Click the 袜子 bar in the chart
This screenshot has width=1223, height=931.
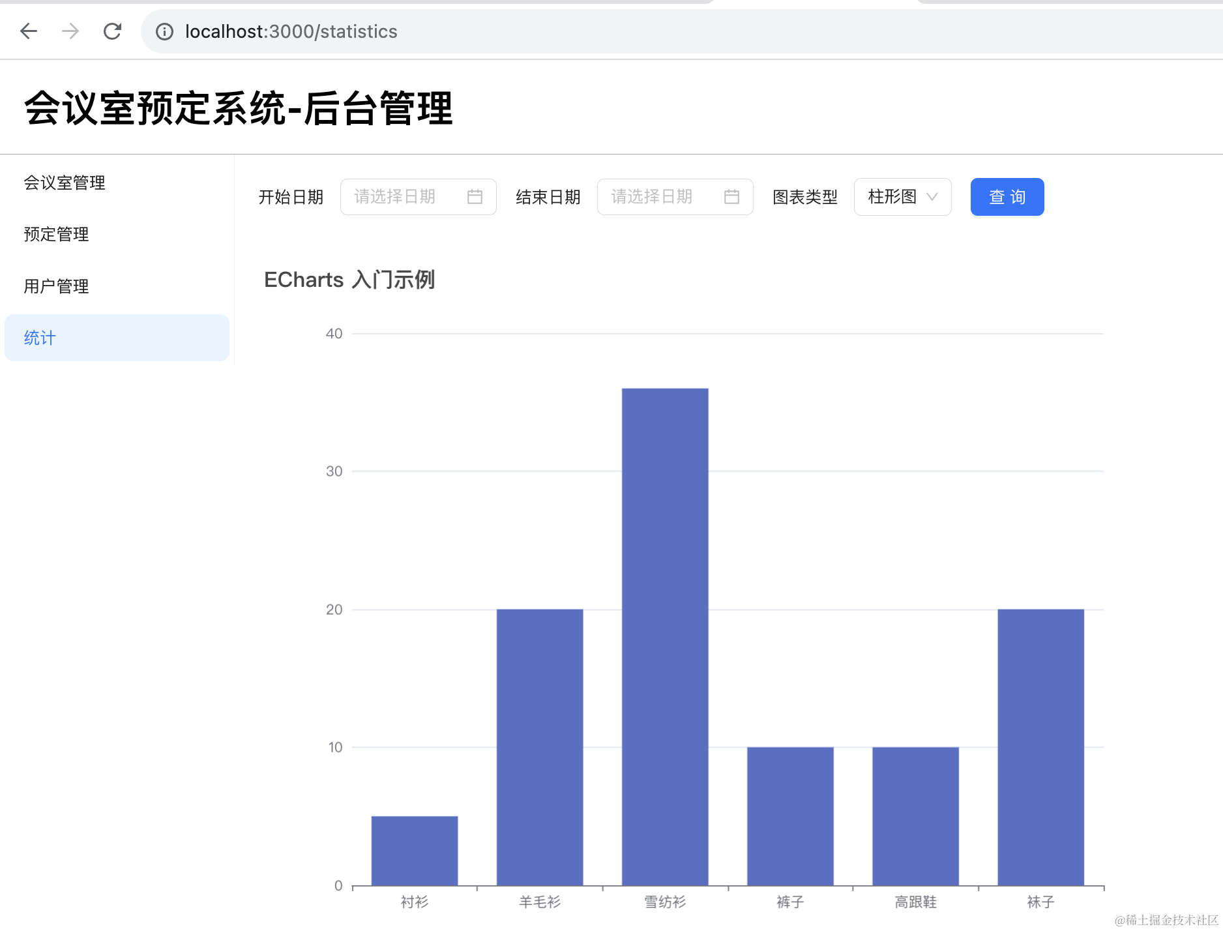coord(1040,747)
